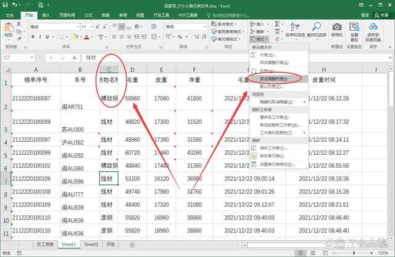Click the Clear eraser icon

click(278, 39)
